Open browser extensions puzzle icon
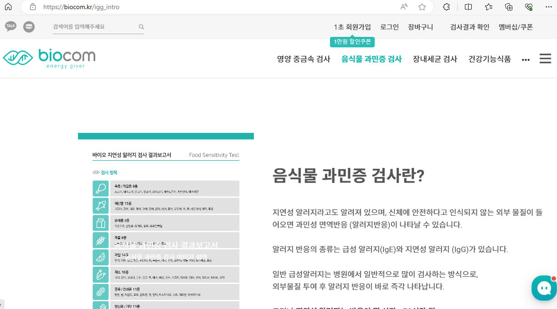 (447, 7)
